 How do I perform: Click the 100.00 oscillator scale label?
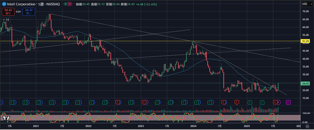point(306,113)
